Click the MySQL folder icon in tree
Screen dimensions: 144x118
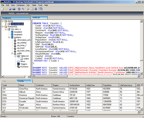click(6, 21)
